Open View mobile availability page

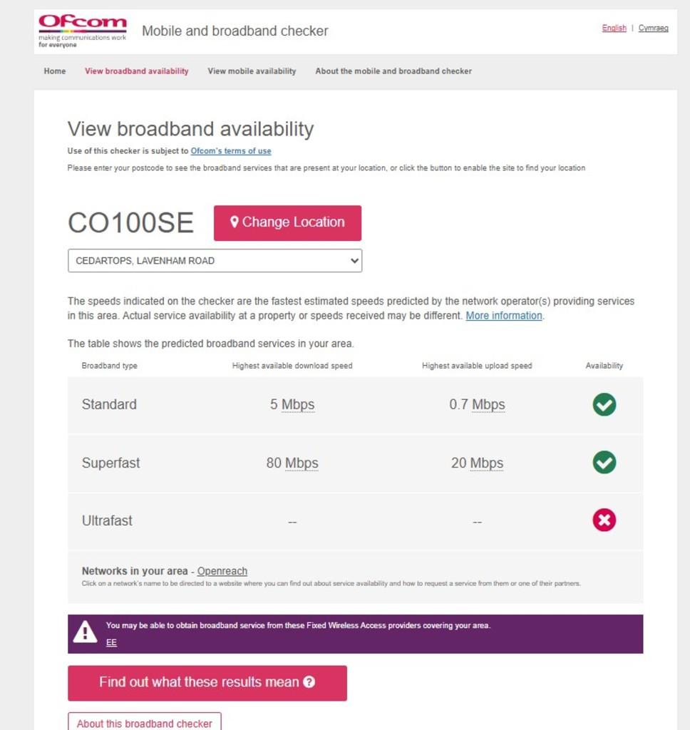tap(252, 71)
